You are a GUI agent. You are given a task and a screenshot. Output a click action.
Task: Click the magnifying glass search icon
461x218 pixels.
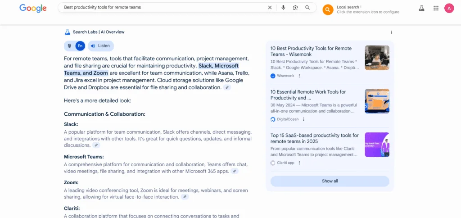[x=307, y=8]
